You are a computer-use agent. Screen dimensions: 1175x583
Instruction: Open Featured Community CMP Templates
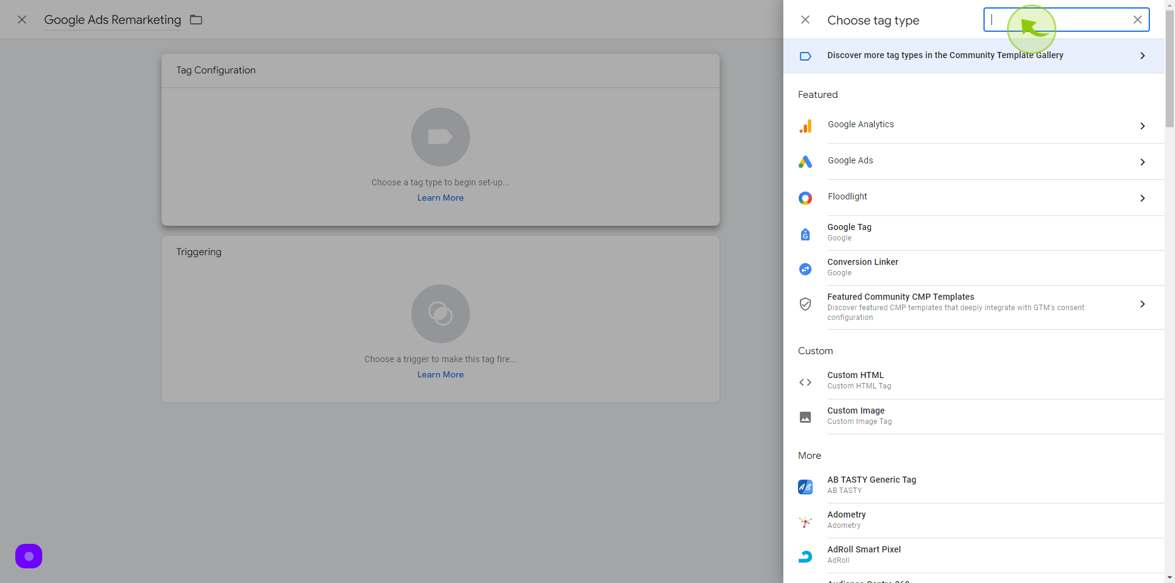click(974, 307)
